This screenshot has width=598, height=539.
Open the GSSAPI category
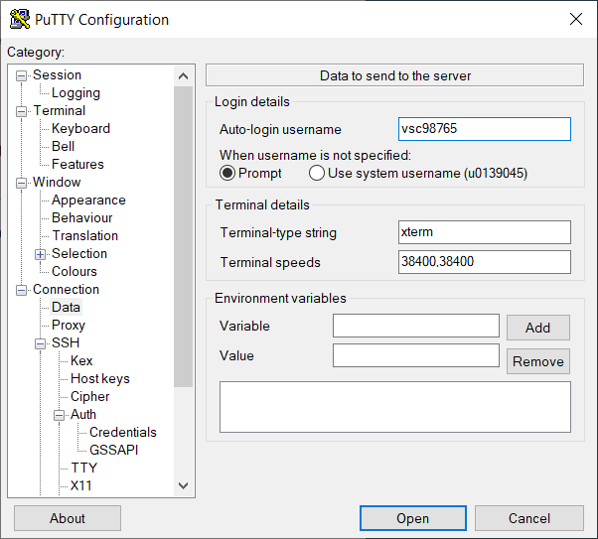(x=113, y=451)
